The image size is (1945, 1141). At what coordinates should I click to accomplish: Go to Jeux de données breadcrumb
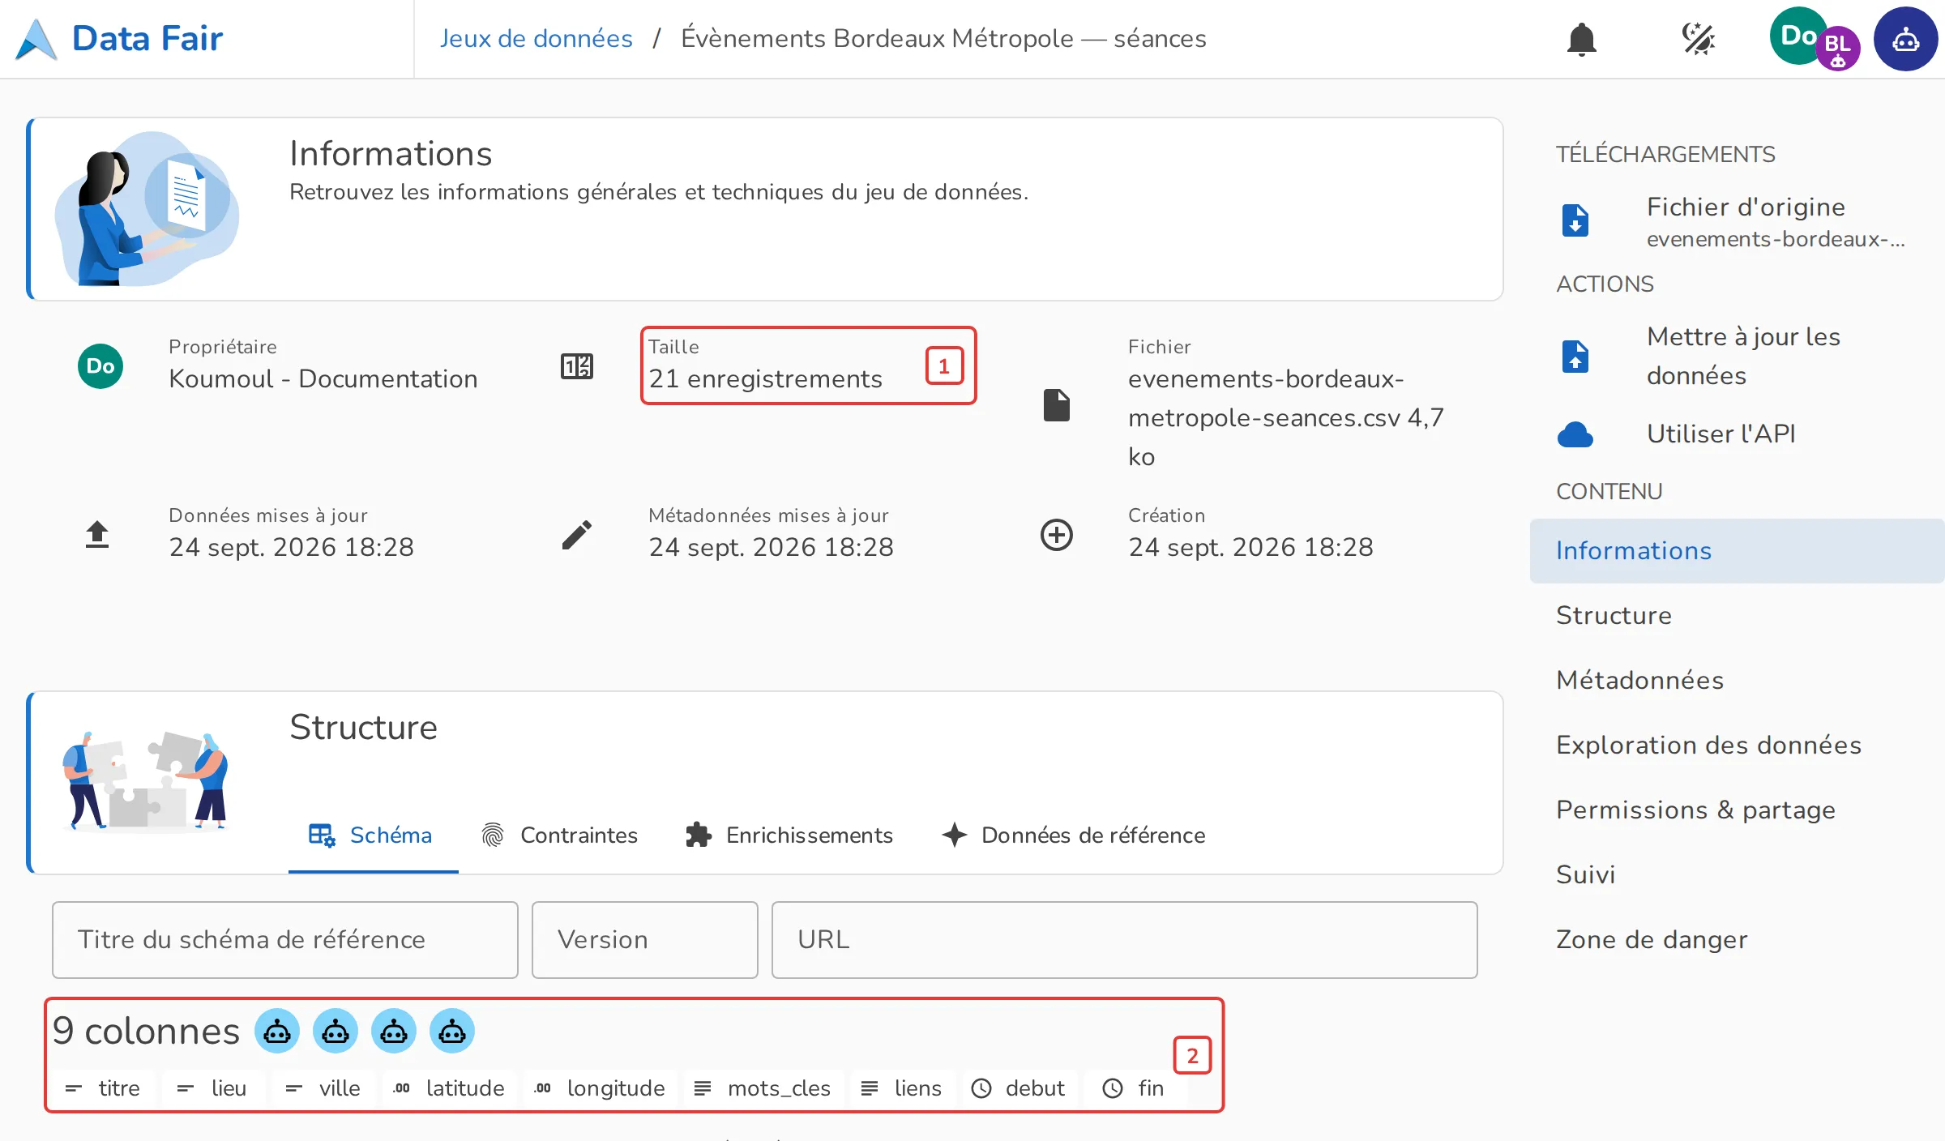(536, 38)
